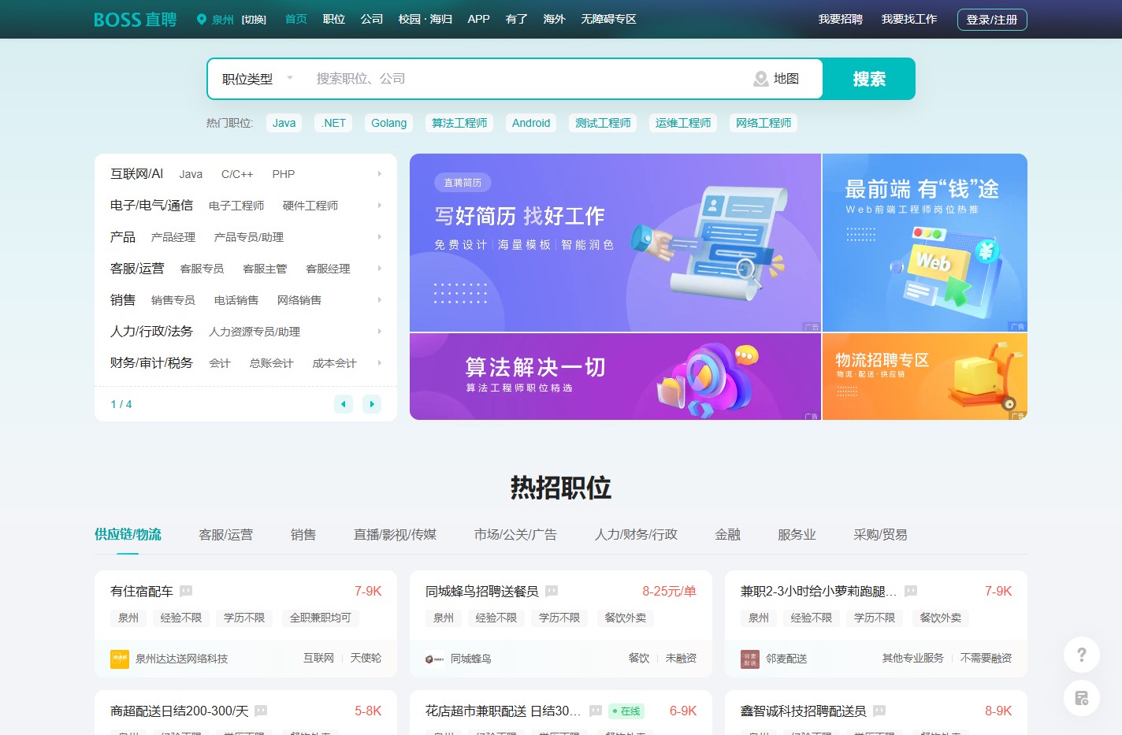1122x735 pixels.
Task: Open 公司 in top navigation
Action: (372, 19)
